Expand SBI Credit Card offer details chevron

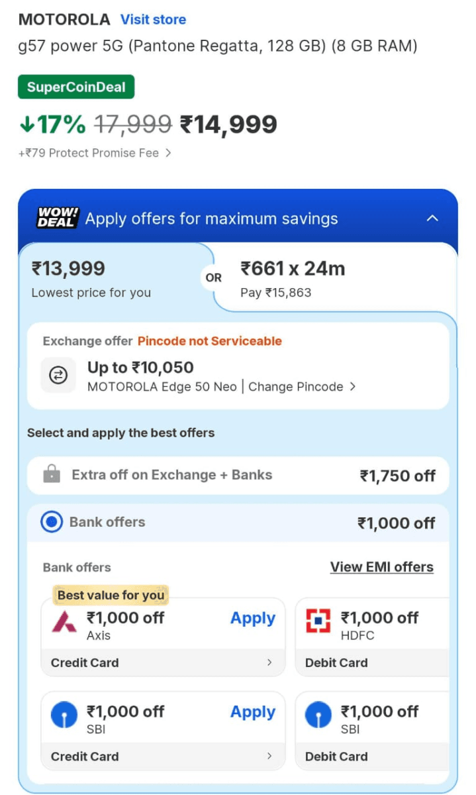click(x=269, y=757)
